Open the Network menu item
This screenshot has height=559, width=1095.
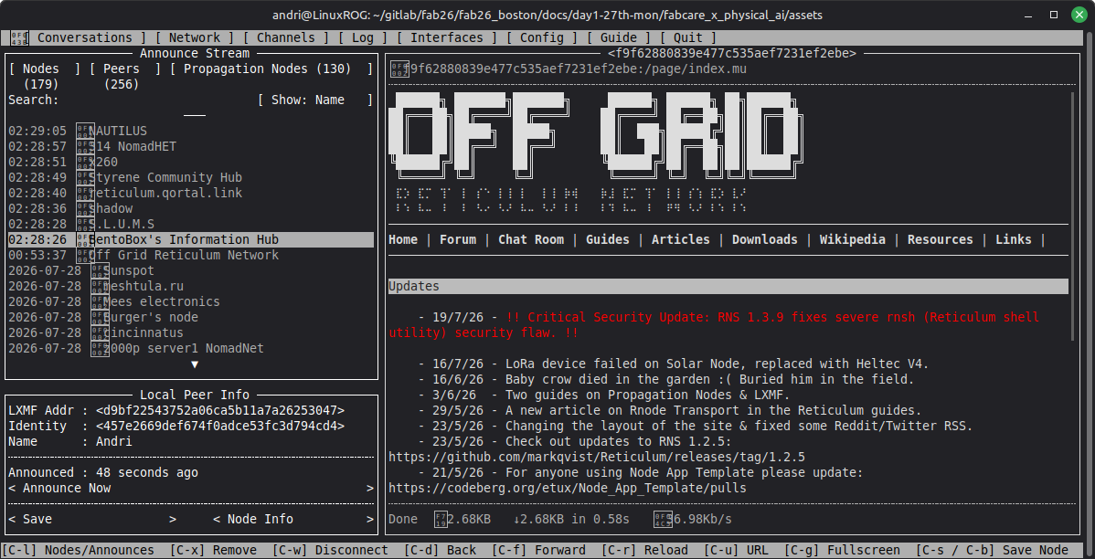194,37
